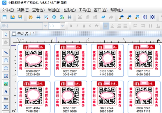
Task: Set text align right
Action: click(x=119, y=26)
